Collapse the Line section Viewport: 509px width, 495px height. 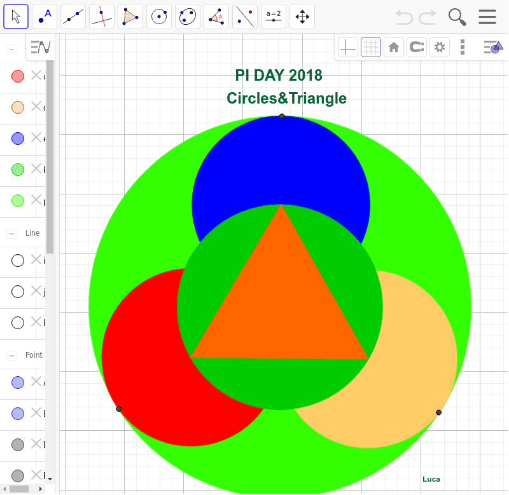pos(10,233)
